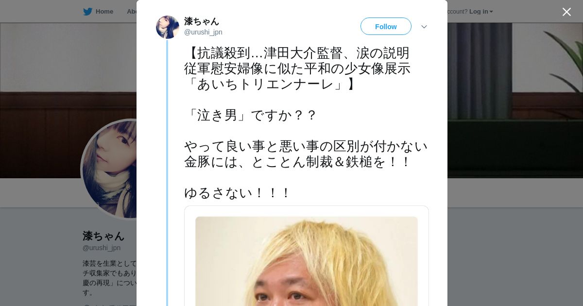Click the large profile avatar behind the overlay
The image size is (583, 306).
click(109, 169)
